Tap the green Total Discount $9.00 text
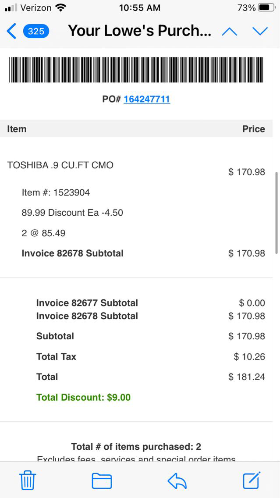 click(x=83, y=398)
